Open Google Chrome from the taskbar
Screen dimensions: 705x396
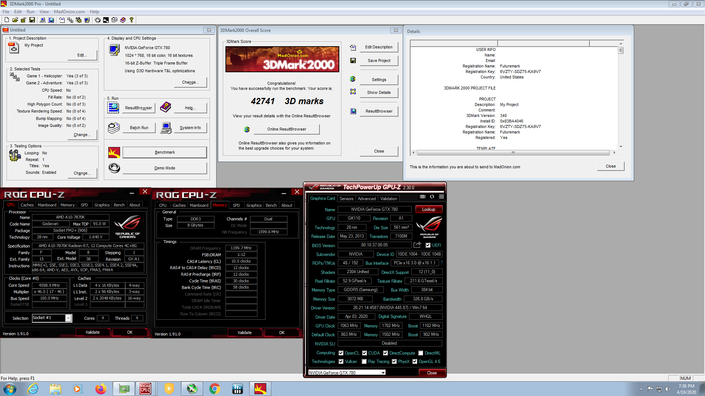coord(214,389)
